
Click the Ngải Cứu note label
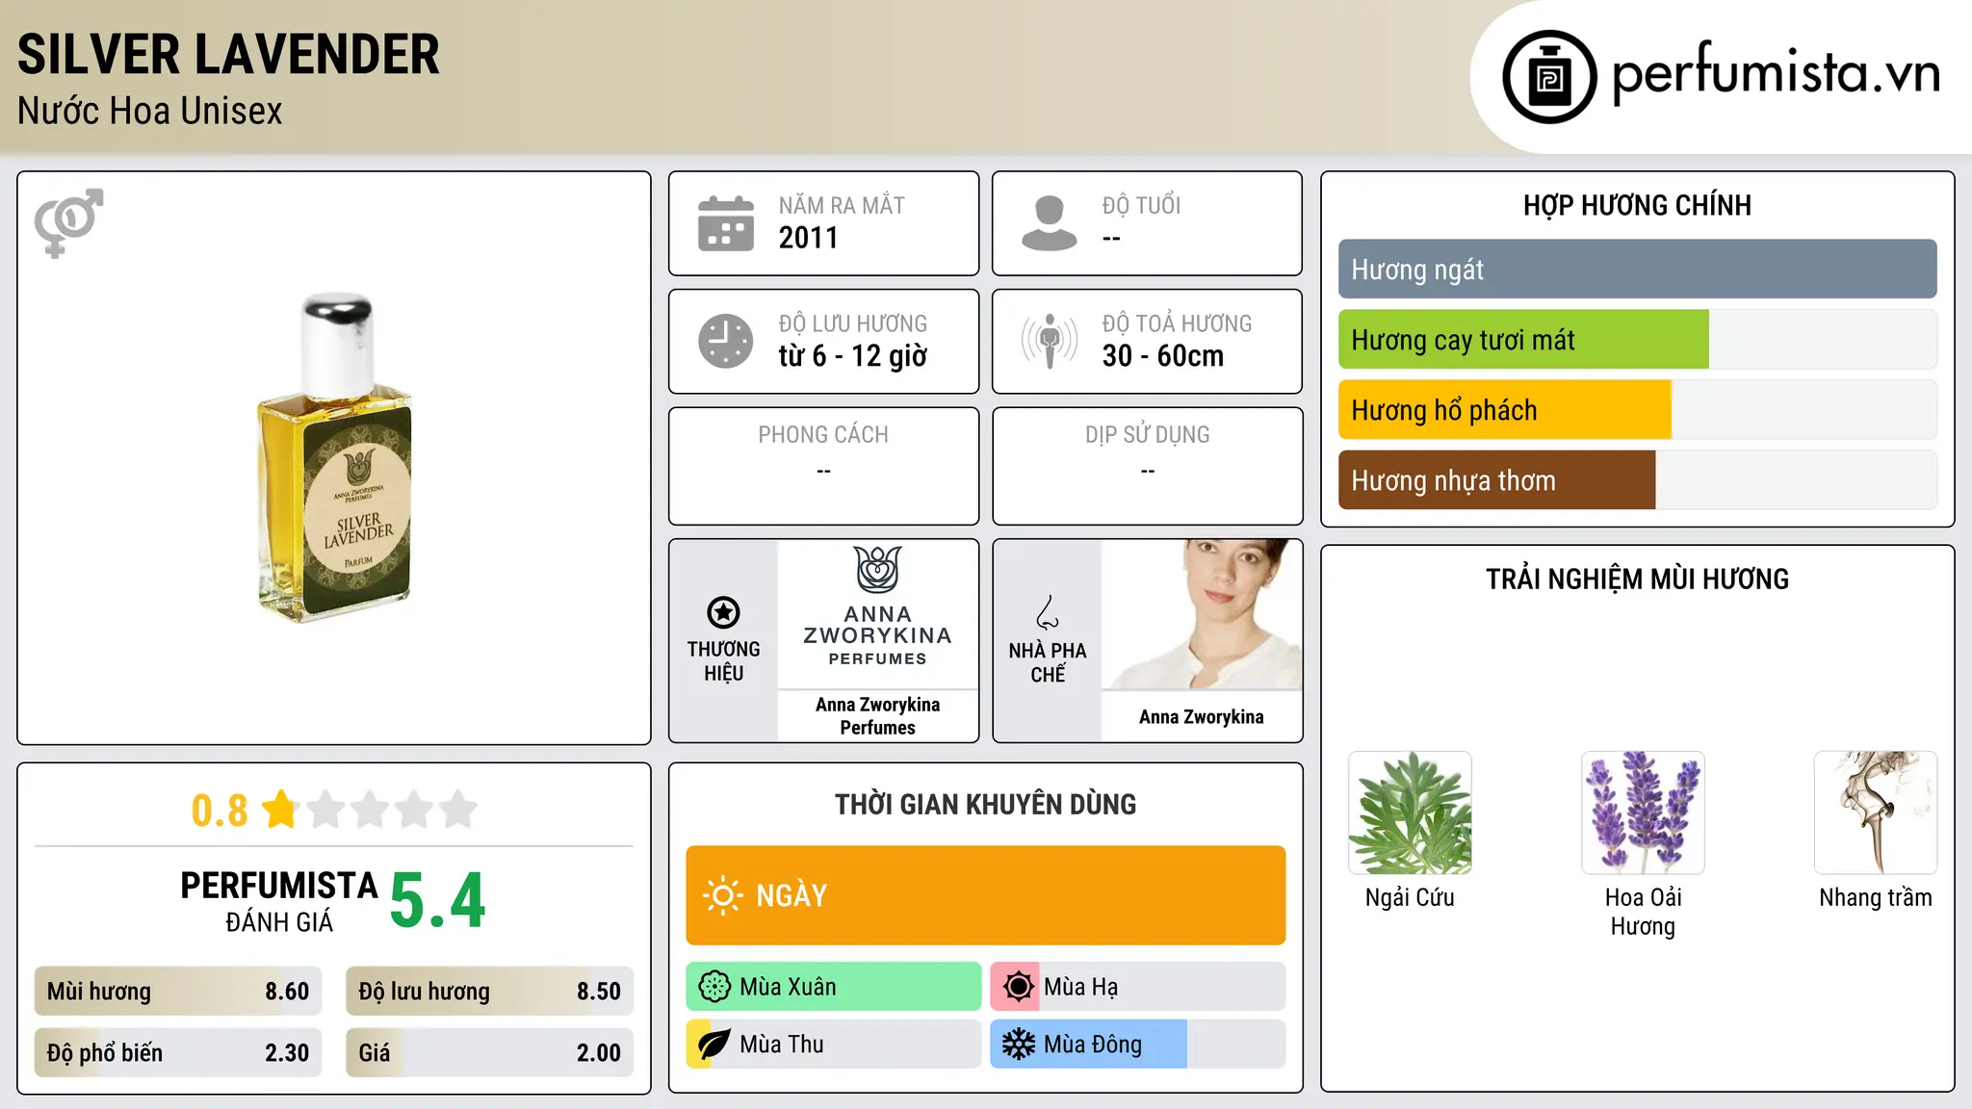(1410, 897)
